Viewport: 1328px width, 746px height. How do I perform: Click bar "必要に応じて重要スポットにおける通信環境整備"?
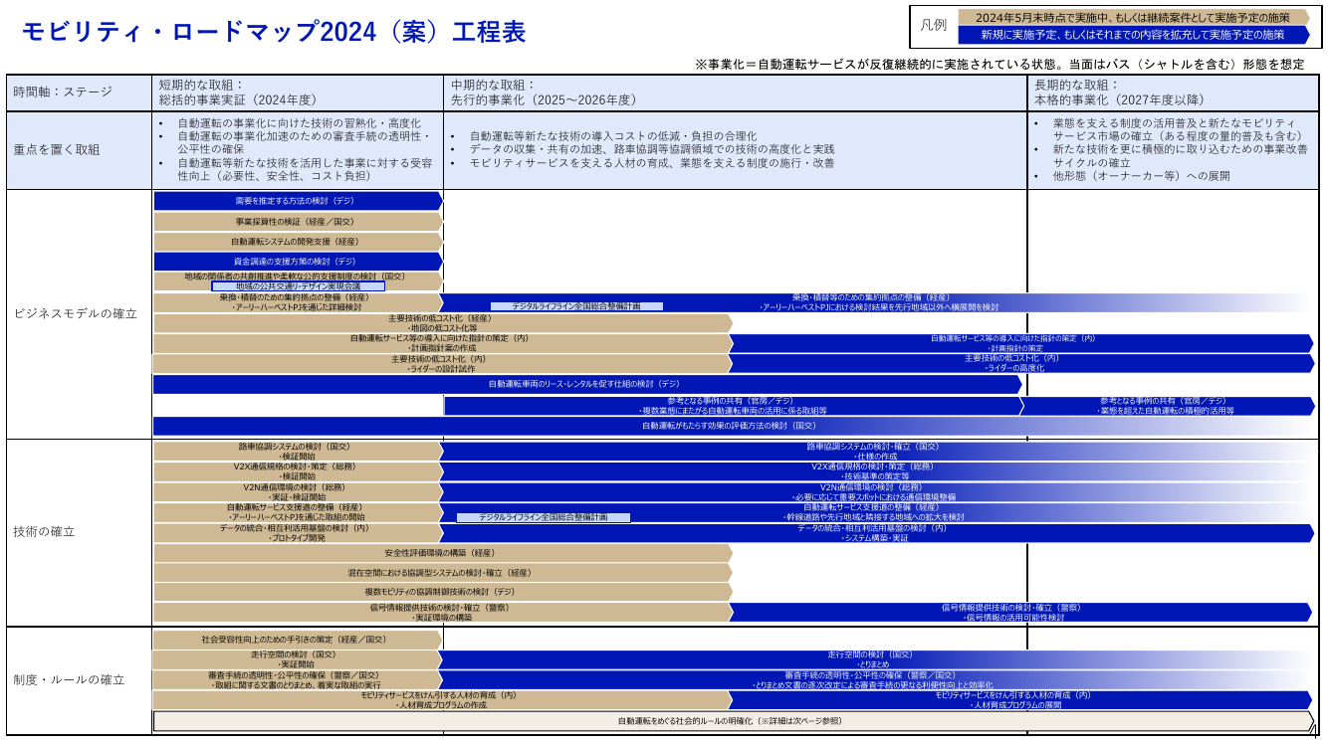[876, 492]
